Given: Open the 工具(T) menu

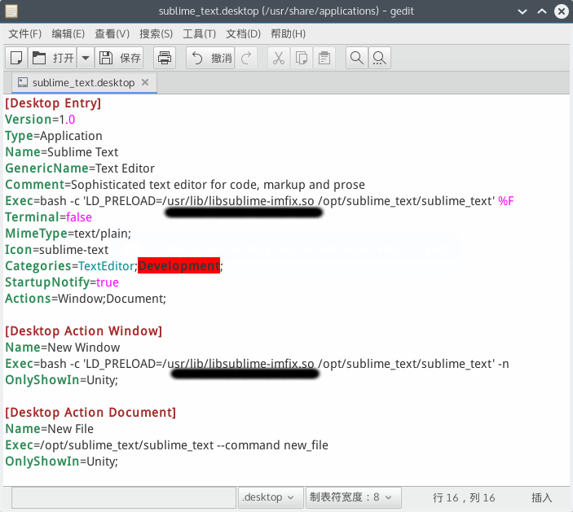Looking at the screenshot, I should [199, 34].
